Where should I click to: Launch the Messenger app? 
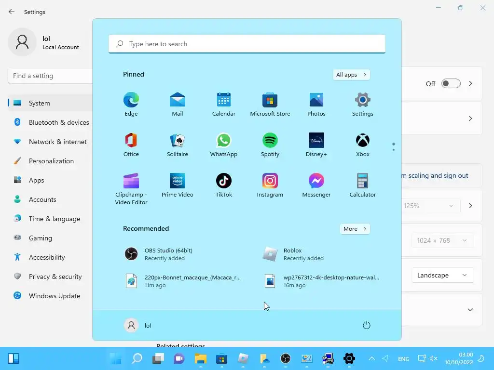point(316,185)
